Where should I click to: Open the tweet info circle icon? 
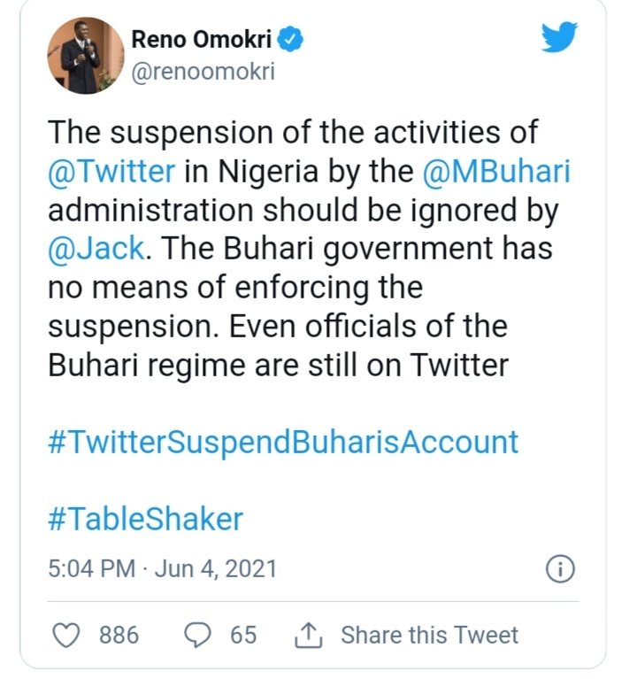[x=561, y=568]
